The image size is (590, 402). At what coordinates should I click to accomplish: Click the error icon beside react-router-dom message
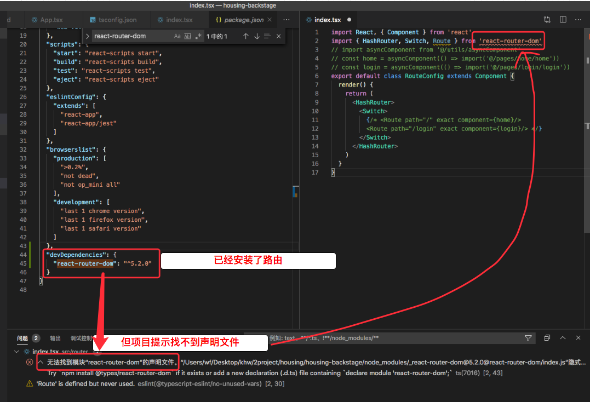[x=29, y=362]
